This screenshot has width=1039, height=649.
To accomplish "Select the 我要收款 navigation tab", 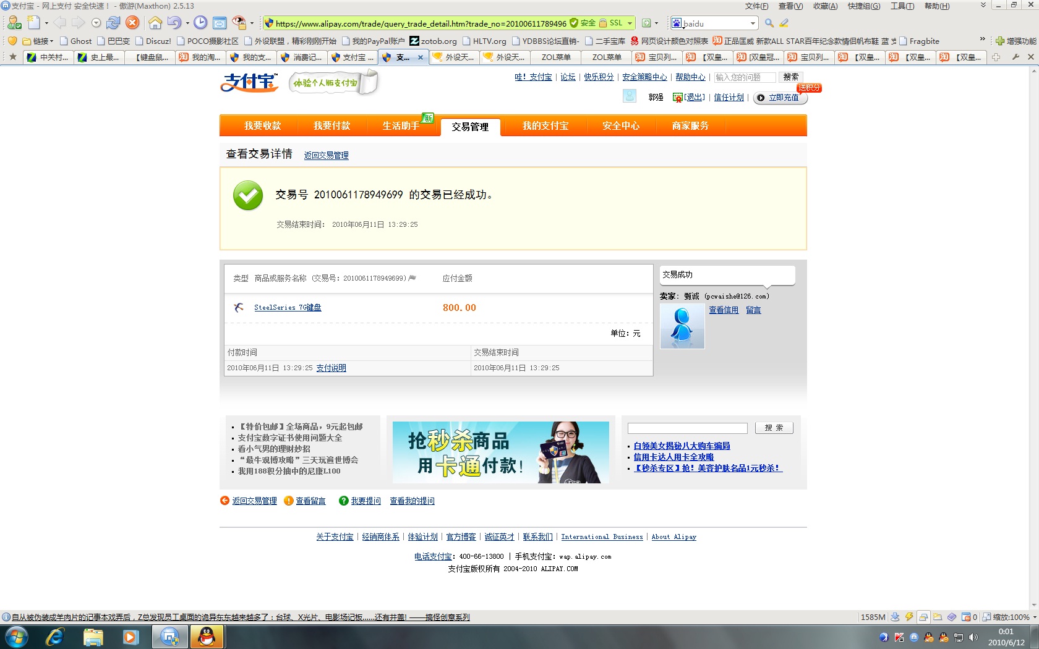I will (262, 125).
